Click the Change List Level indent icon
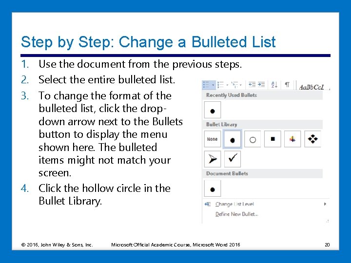 pyautogui.click(x=208, y=204)
